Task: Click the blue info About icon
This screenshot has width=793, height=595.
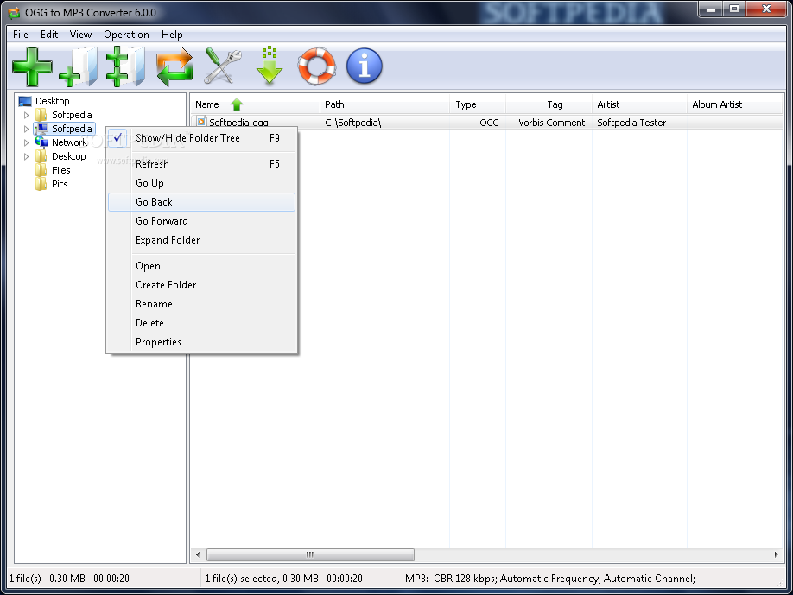Action: [365, 66]
